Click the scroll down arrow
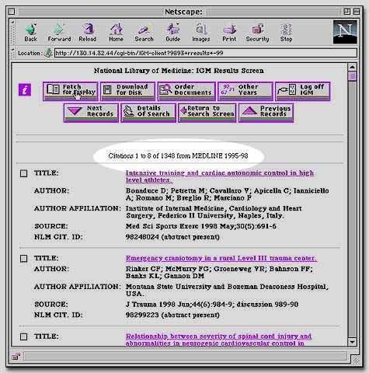The image size is (369, 373). pos(352,342)
